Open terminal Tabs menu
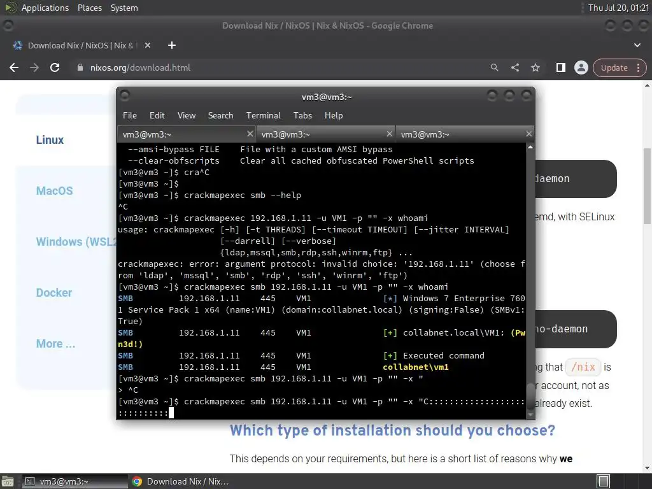The width and height of the screenshot is (652, 489). (x=302, y=116)
